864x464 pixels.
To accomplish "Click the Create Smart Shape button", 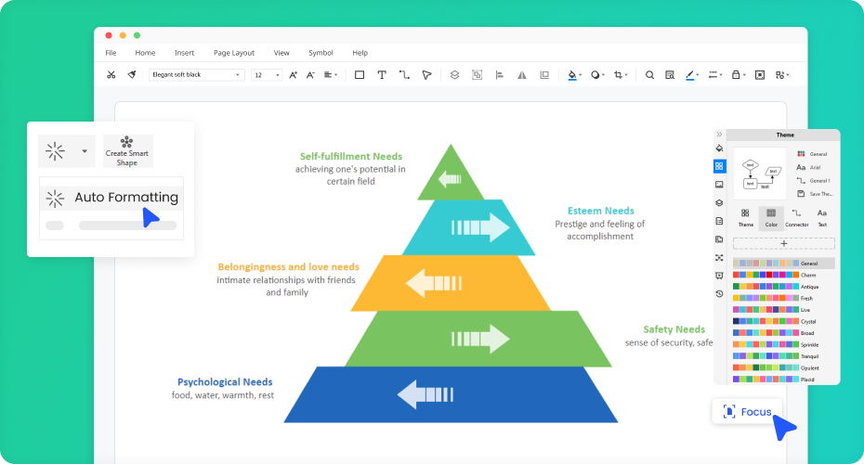I will tap(127, 151).
